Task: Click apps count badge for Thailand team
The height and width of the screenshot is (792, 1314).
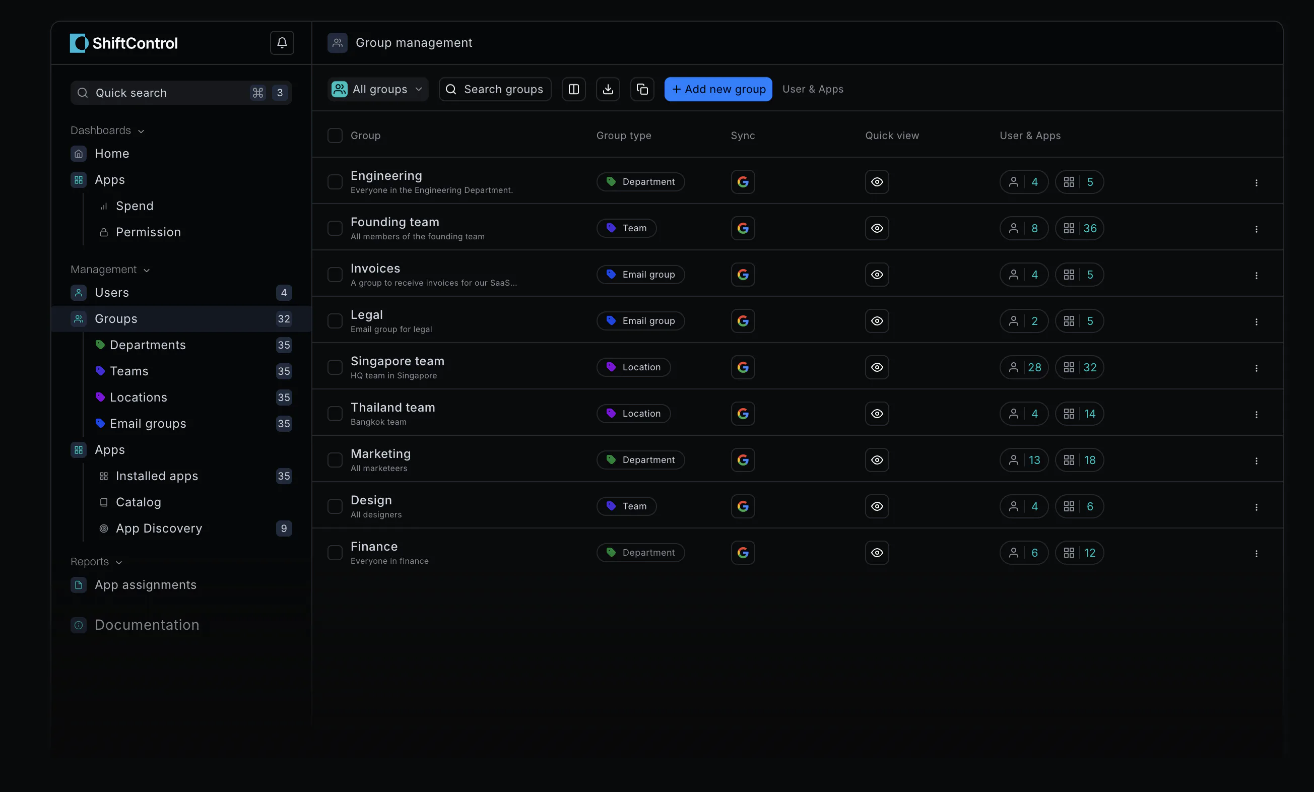Action: click(1079, 413)
